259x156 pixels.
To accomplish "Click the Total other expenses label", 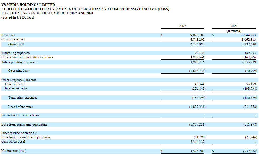I will click(23, 98).
